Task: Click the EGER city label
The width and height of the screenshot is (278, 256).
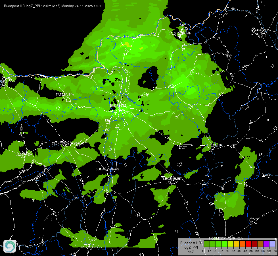Action: point(228,55)
